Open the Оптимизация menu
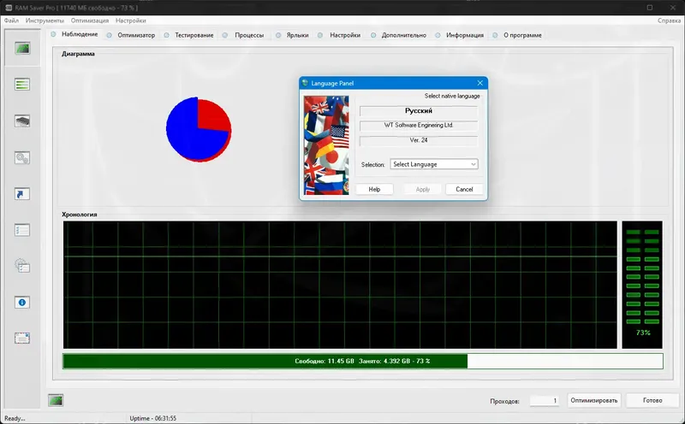Image resolution: width=685 pixels, height=424 pixels. coord(90,21)
